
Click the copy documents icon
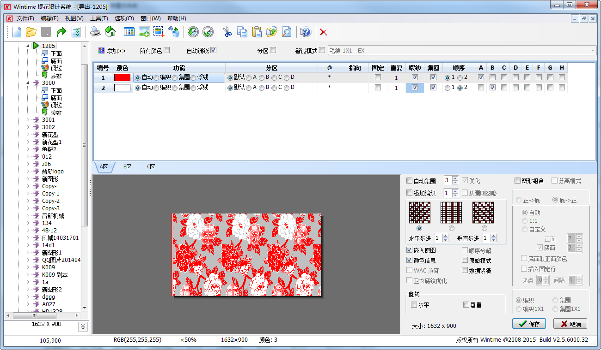tap(242, 32)
